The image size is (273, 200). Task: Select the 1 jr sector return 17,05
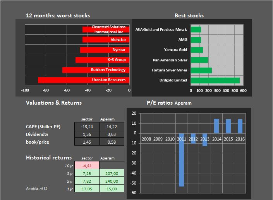(x=87, y=188)
